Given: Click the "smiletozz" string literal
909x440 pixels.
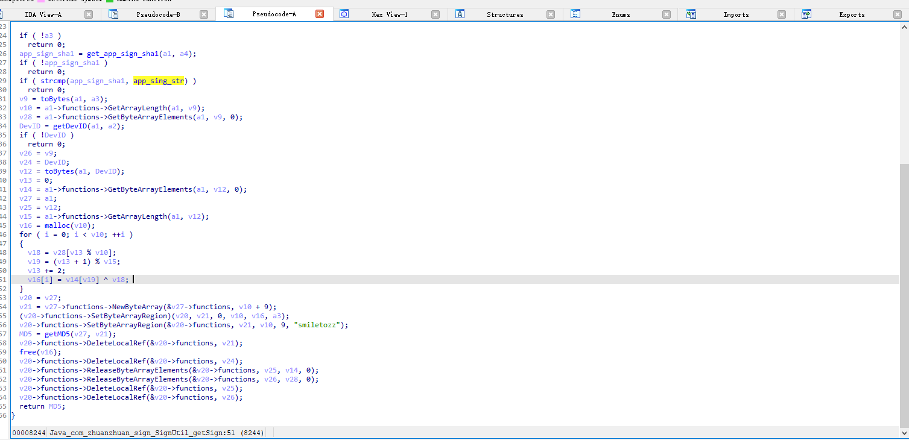Looking at the screenshot, I should tap(318, 325).
